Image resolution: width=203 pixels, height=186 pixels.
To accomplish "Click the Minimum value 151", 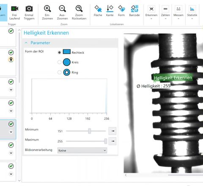I will point(60,131).
